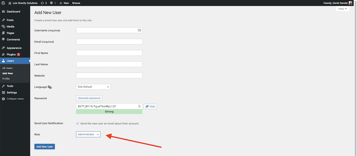Open the updates icon showing 2
Viewport: 357px width, 156px height.
(42, 3)
